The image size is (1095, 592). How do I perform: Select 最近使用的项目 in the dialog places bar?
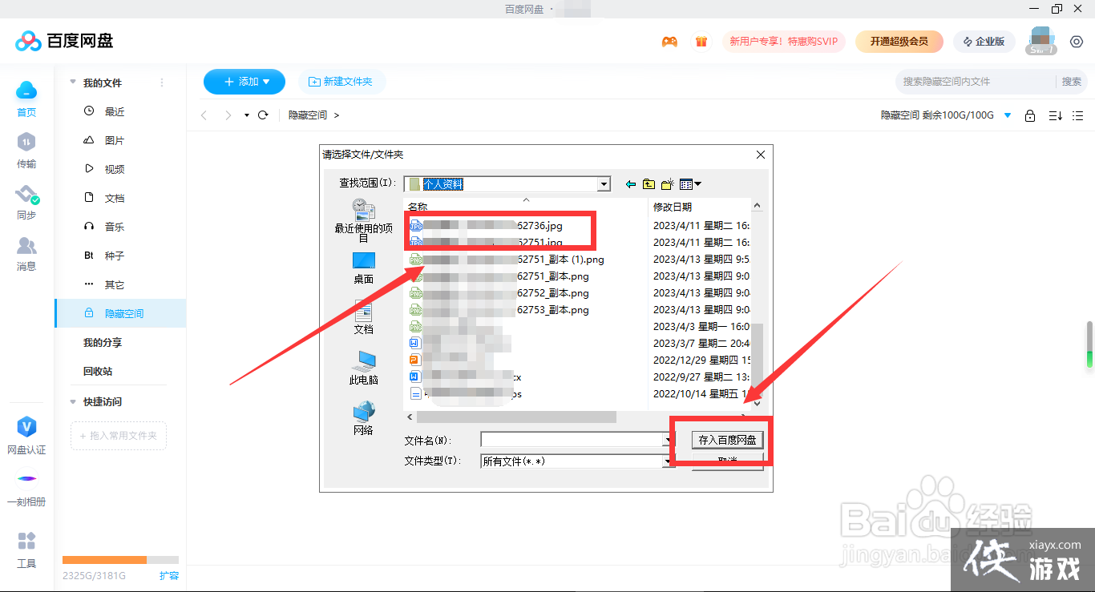pyautogui.click(x=363, y=220)
